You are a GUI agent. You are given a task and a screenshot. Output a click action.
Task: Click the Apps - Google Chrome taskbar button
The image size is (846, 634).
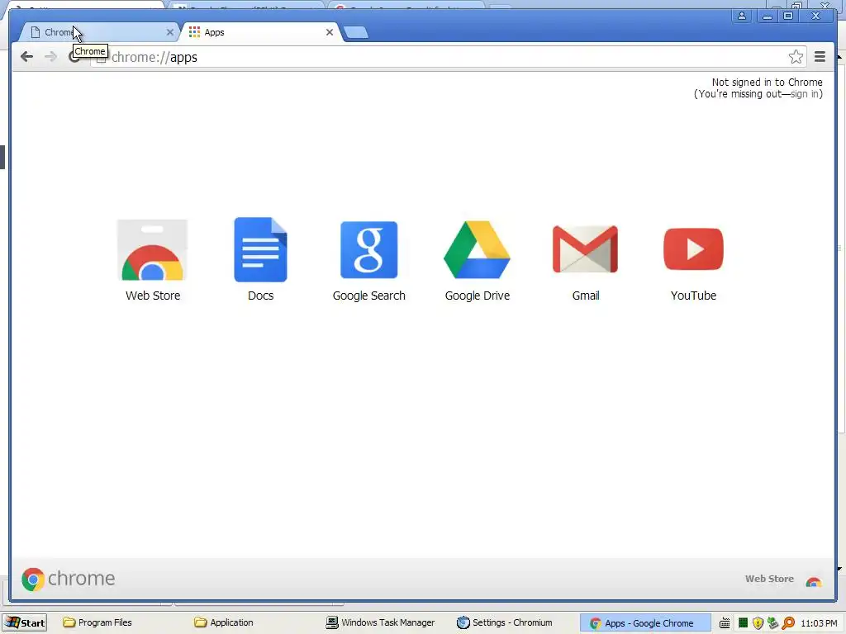pyautogui.click(x=644, y=622)
